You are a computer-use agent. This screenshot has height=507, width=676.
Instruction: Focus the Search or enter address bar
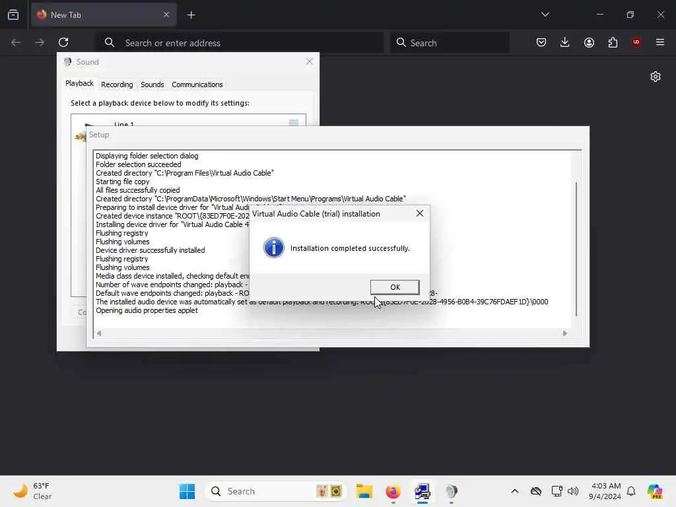pyautogui.click(x=240, y=43)
